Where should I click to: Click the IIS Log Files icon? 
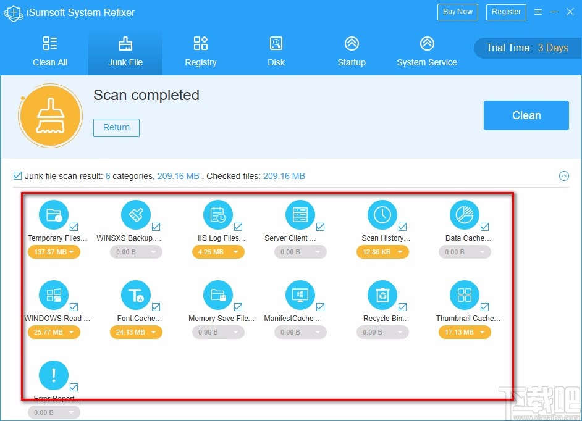[218, 215]
